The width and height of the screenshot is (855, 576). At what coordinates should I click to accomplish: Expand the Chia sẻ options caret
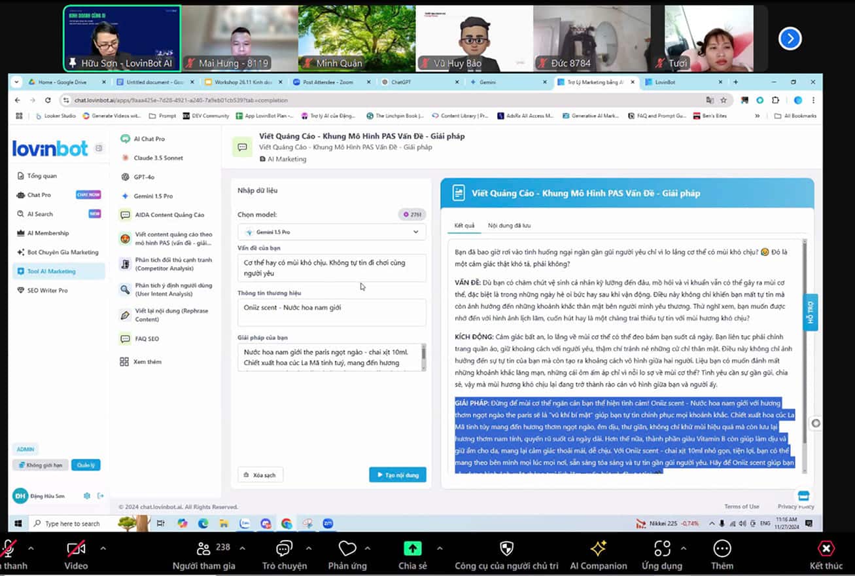(x=440, y=549)
